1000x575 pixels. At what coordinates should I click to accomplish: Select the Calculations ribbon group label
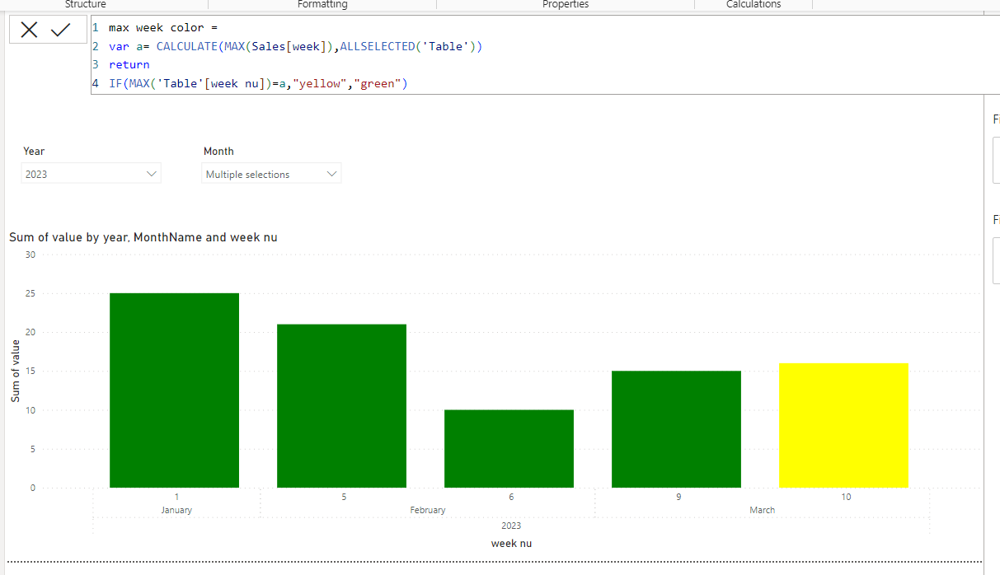click(x=754, y=5)
